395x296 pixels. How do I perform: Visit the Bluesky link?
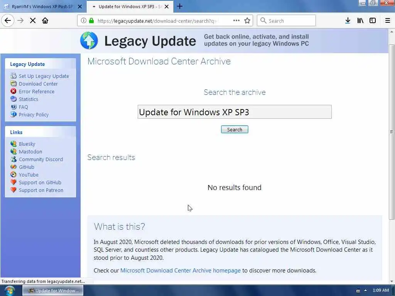coord(27,144)
